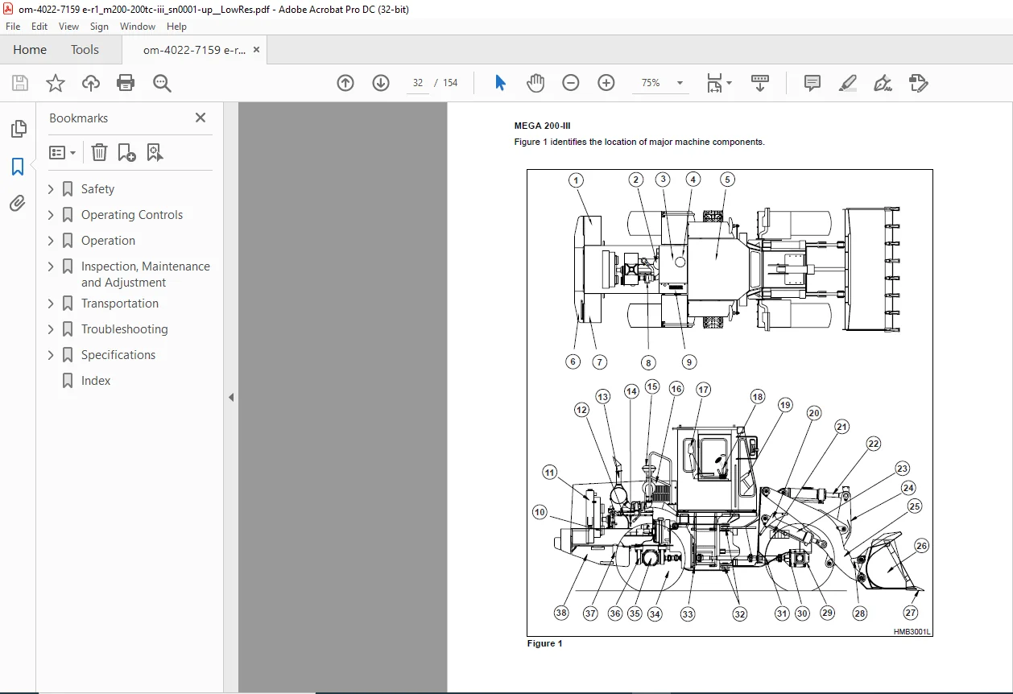Upload file to cloud icon
This screenshot has height=694, width=1013.
(90, 83)
